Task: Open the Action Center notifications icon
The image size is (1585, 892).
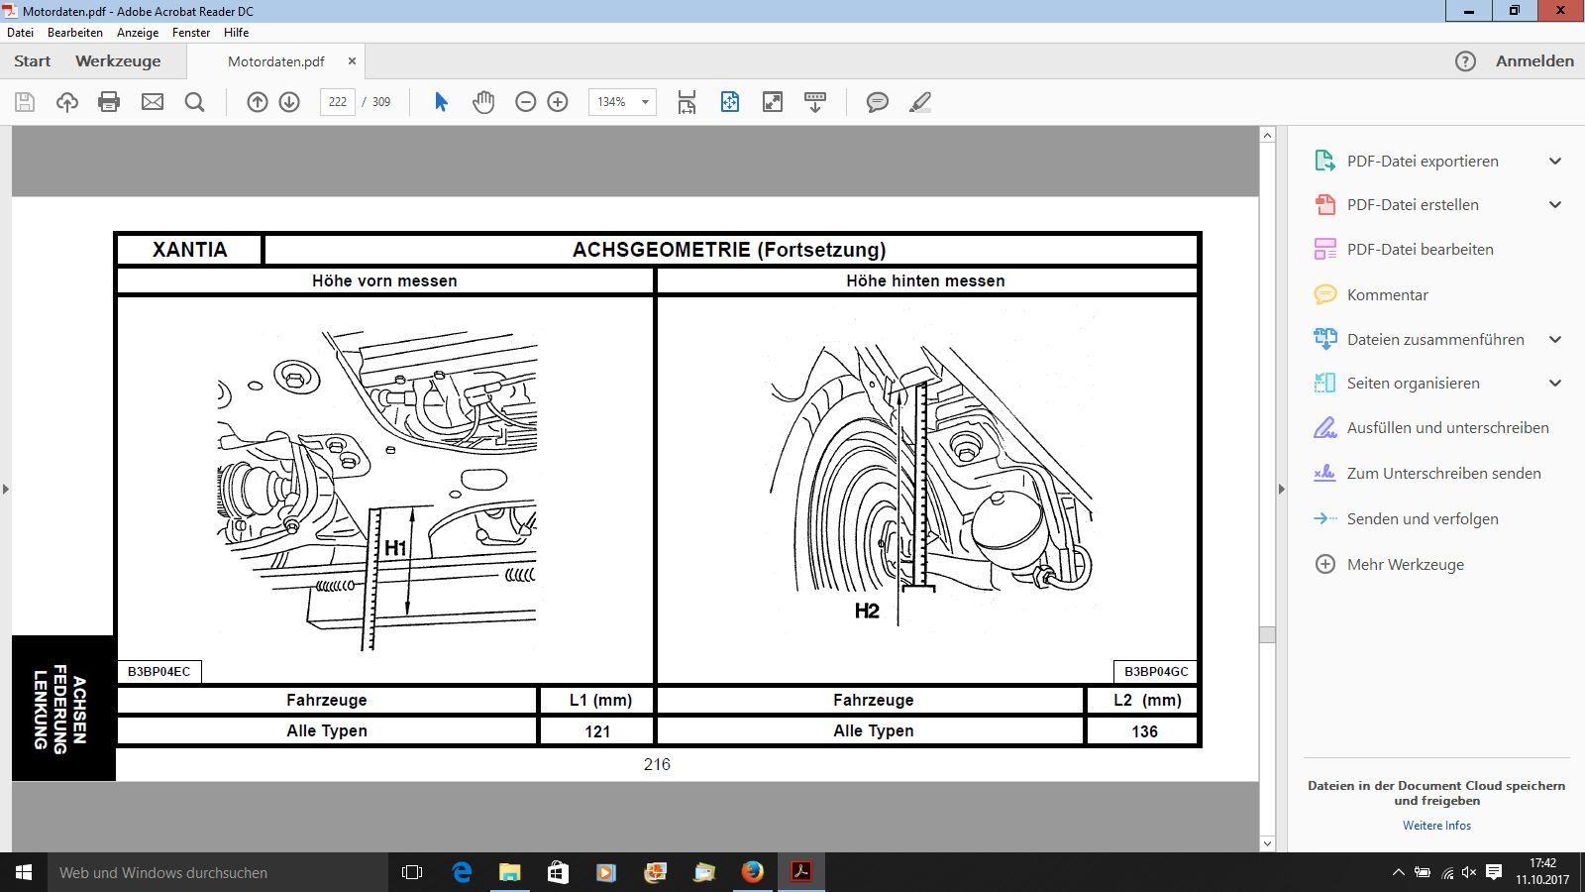Action: (1494, 872)
